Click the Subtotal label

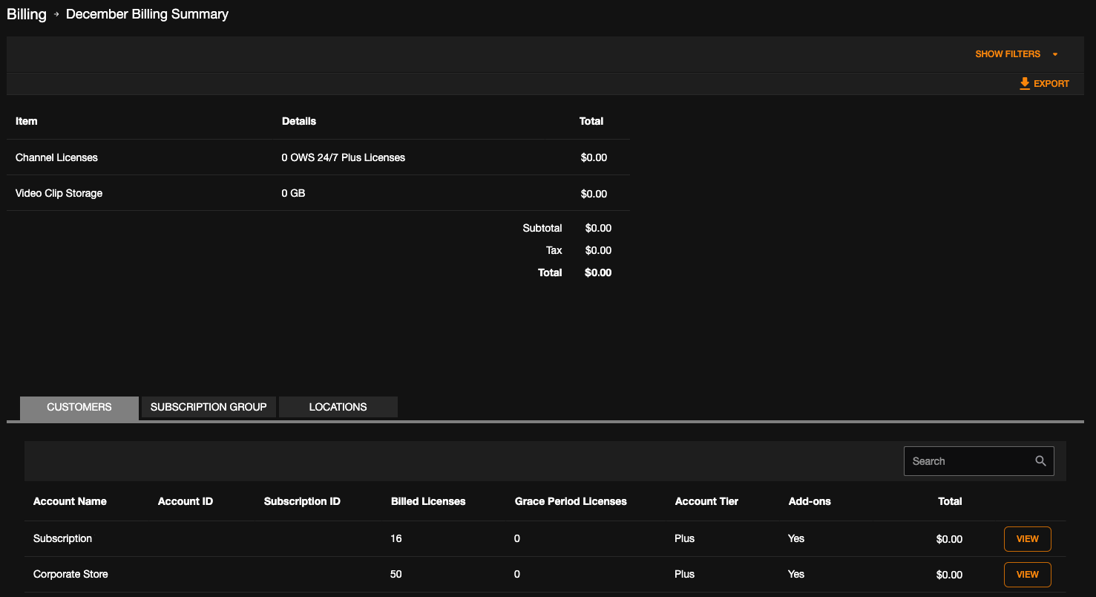pyautogui.click(x=542, y=228)
